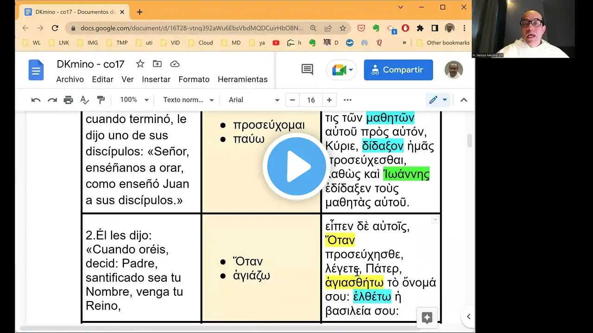
Task: View cloud save status icon
Action: 175,64
